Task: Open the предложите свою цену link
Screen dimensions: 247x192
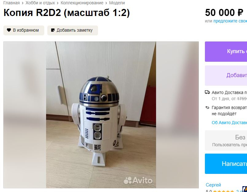Action: point(230,21)
